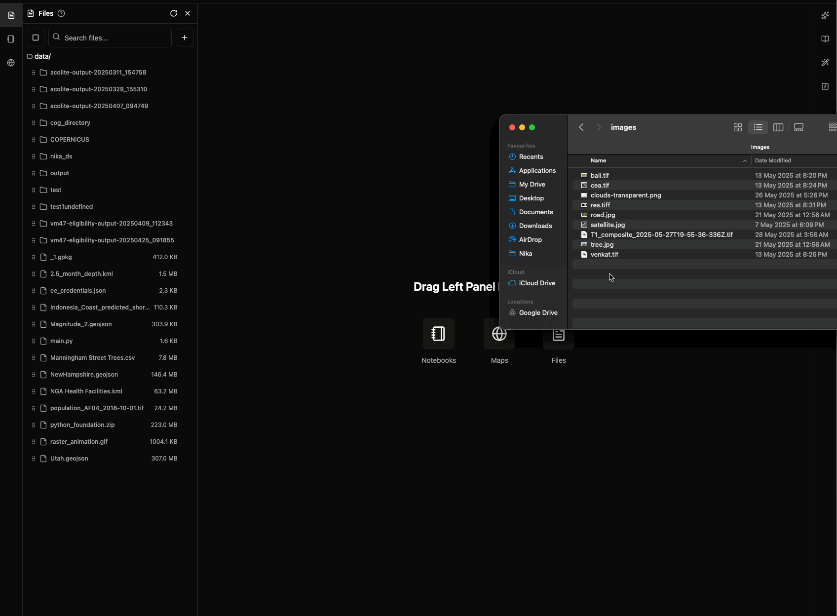Select the magic wand tool icon
Image resolution: width=837 pixels, height=616 pixels.
(825, 63)
